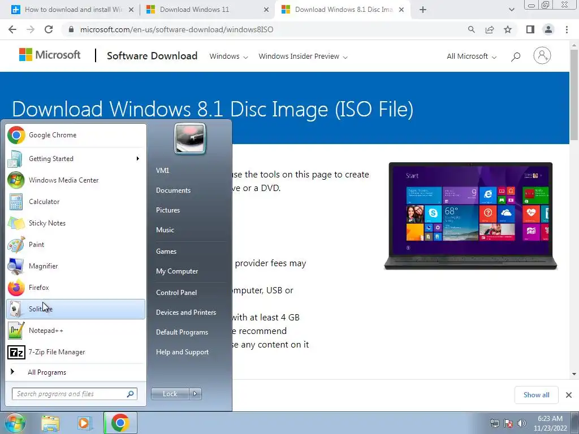Sign in with account icon
Image resolution: width=579 pixels, height=434 pixels.
tap(542, 56)
